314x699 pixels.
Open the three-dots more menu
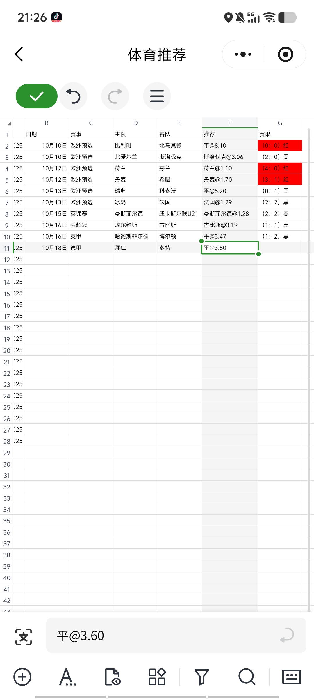point(243,54)
